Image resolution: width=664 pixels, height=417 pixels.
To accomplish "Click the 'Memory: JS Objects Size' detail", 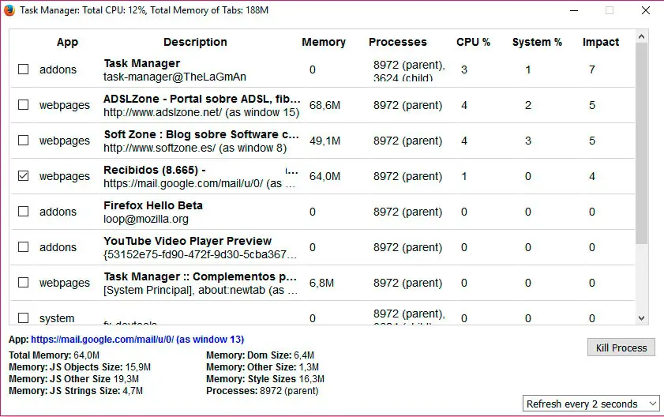I will pyautogui.click(x=80, y=367).
